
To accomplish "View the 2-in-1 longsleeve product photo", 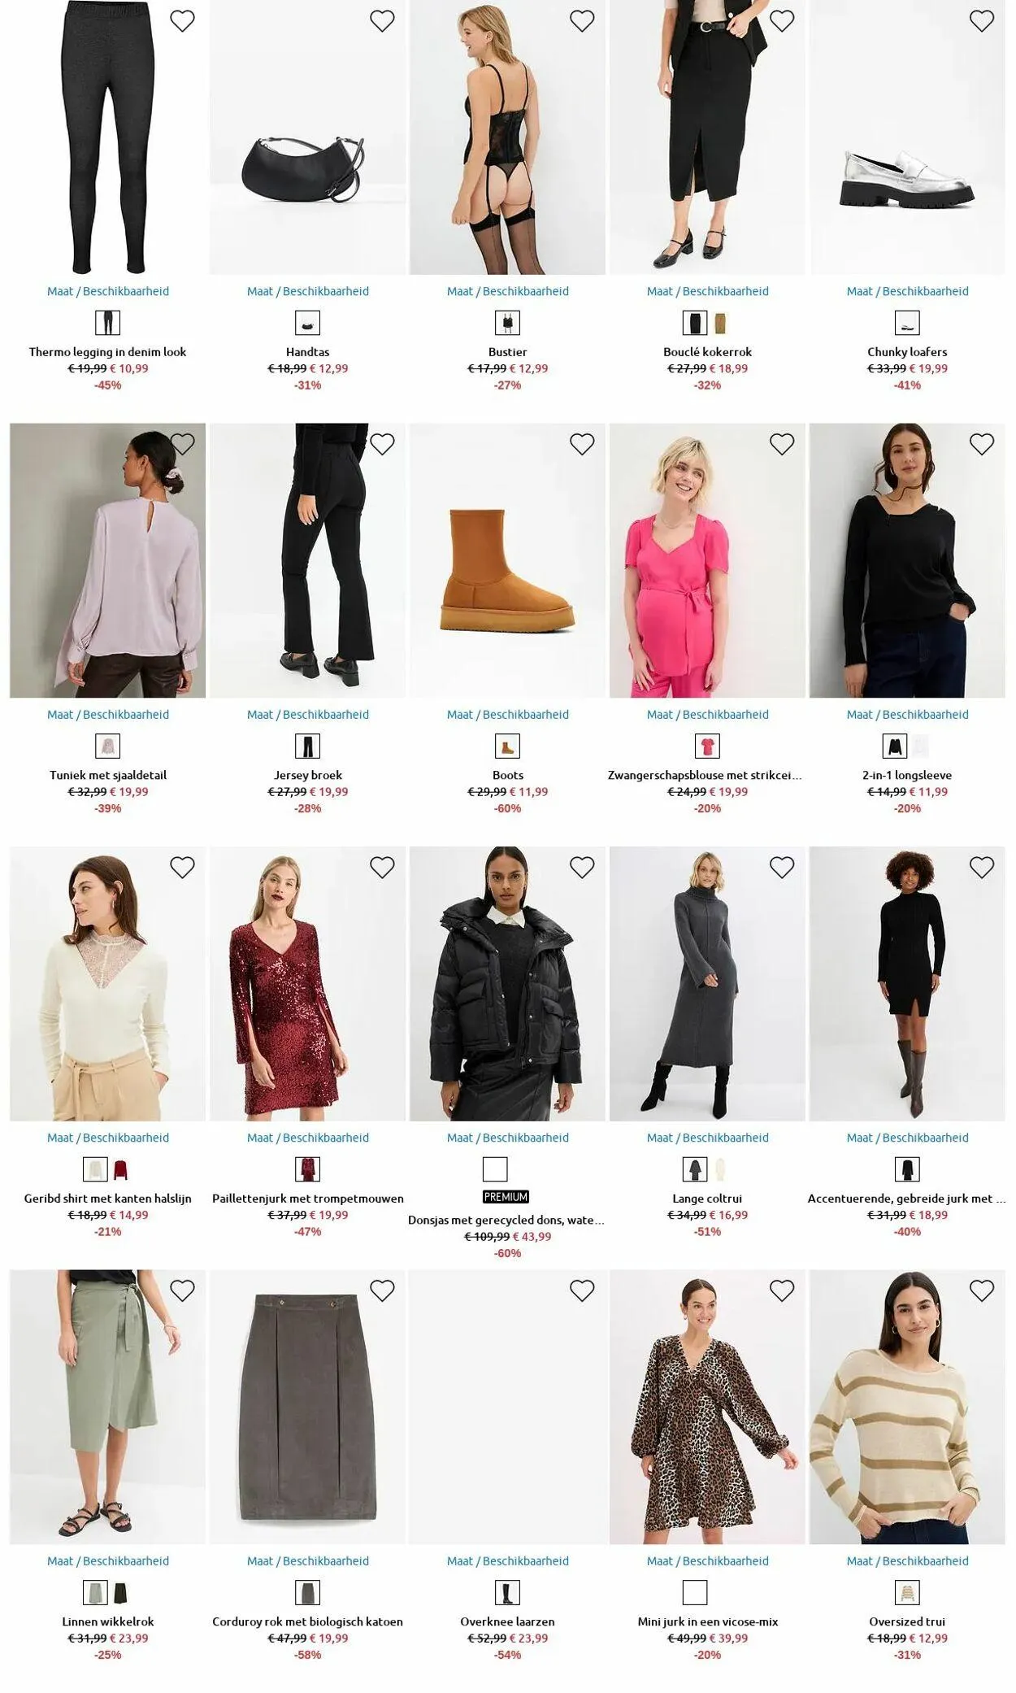I will [907, 560].
